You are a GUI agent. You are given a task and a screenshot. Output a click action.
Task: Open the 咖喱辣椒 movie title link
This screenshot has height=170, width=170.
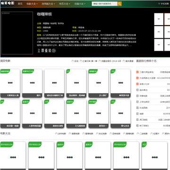44,14
